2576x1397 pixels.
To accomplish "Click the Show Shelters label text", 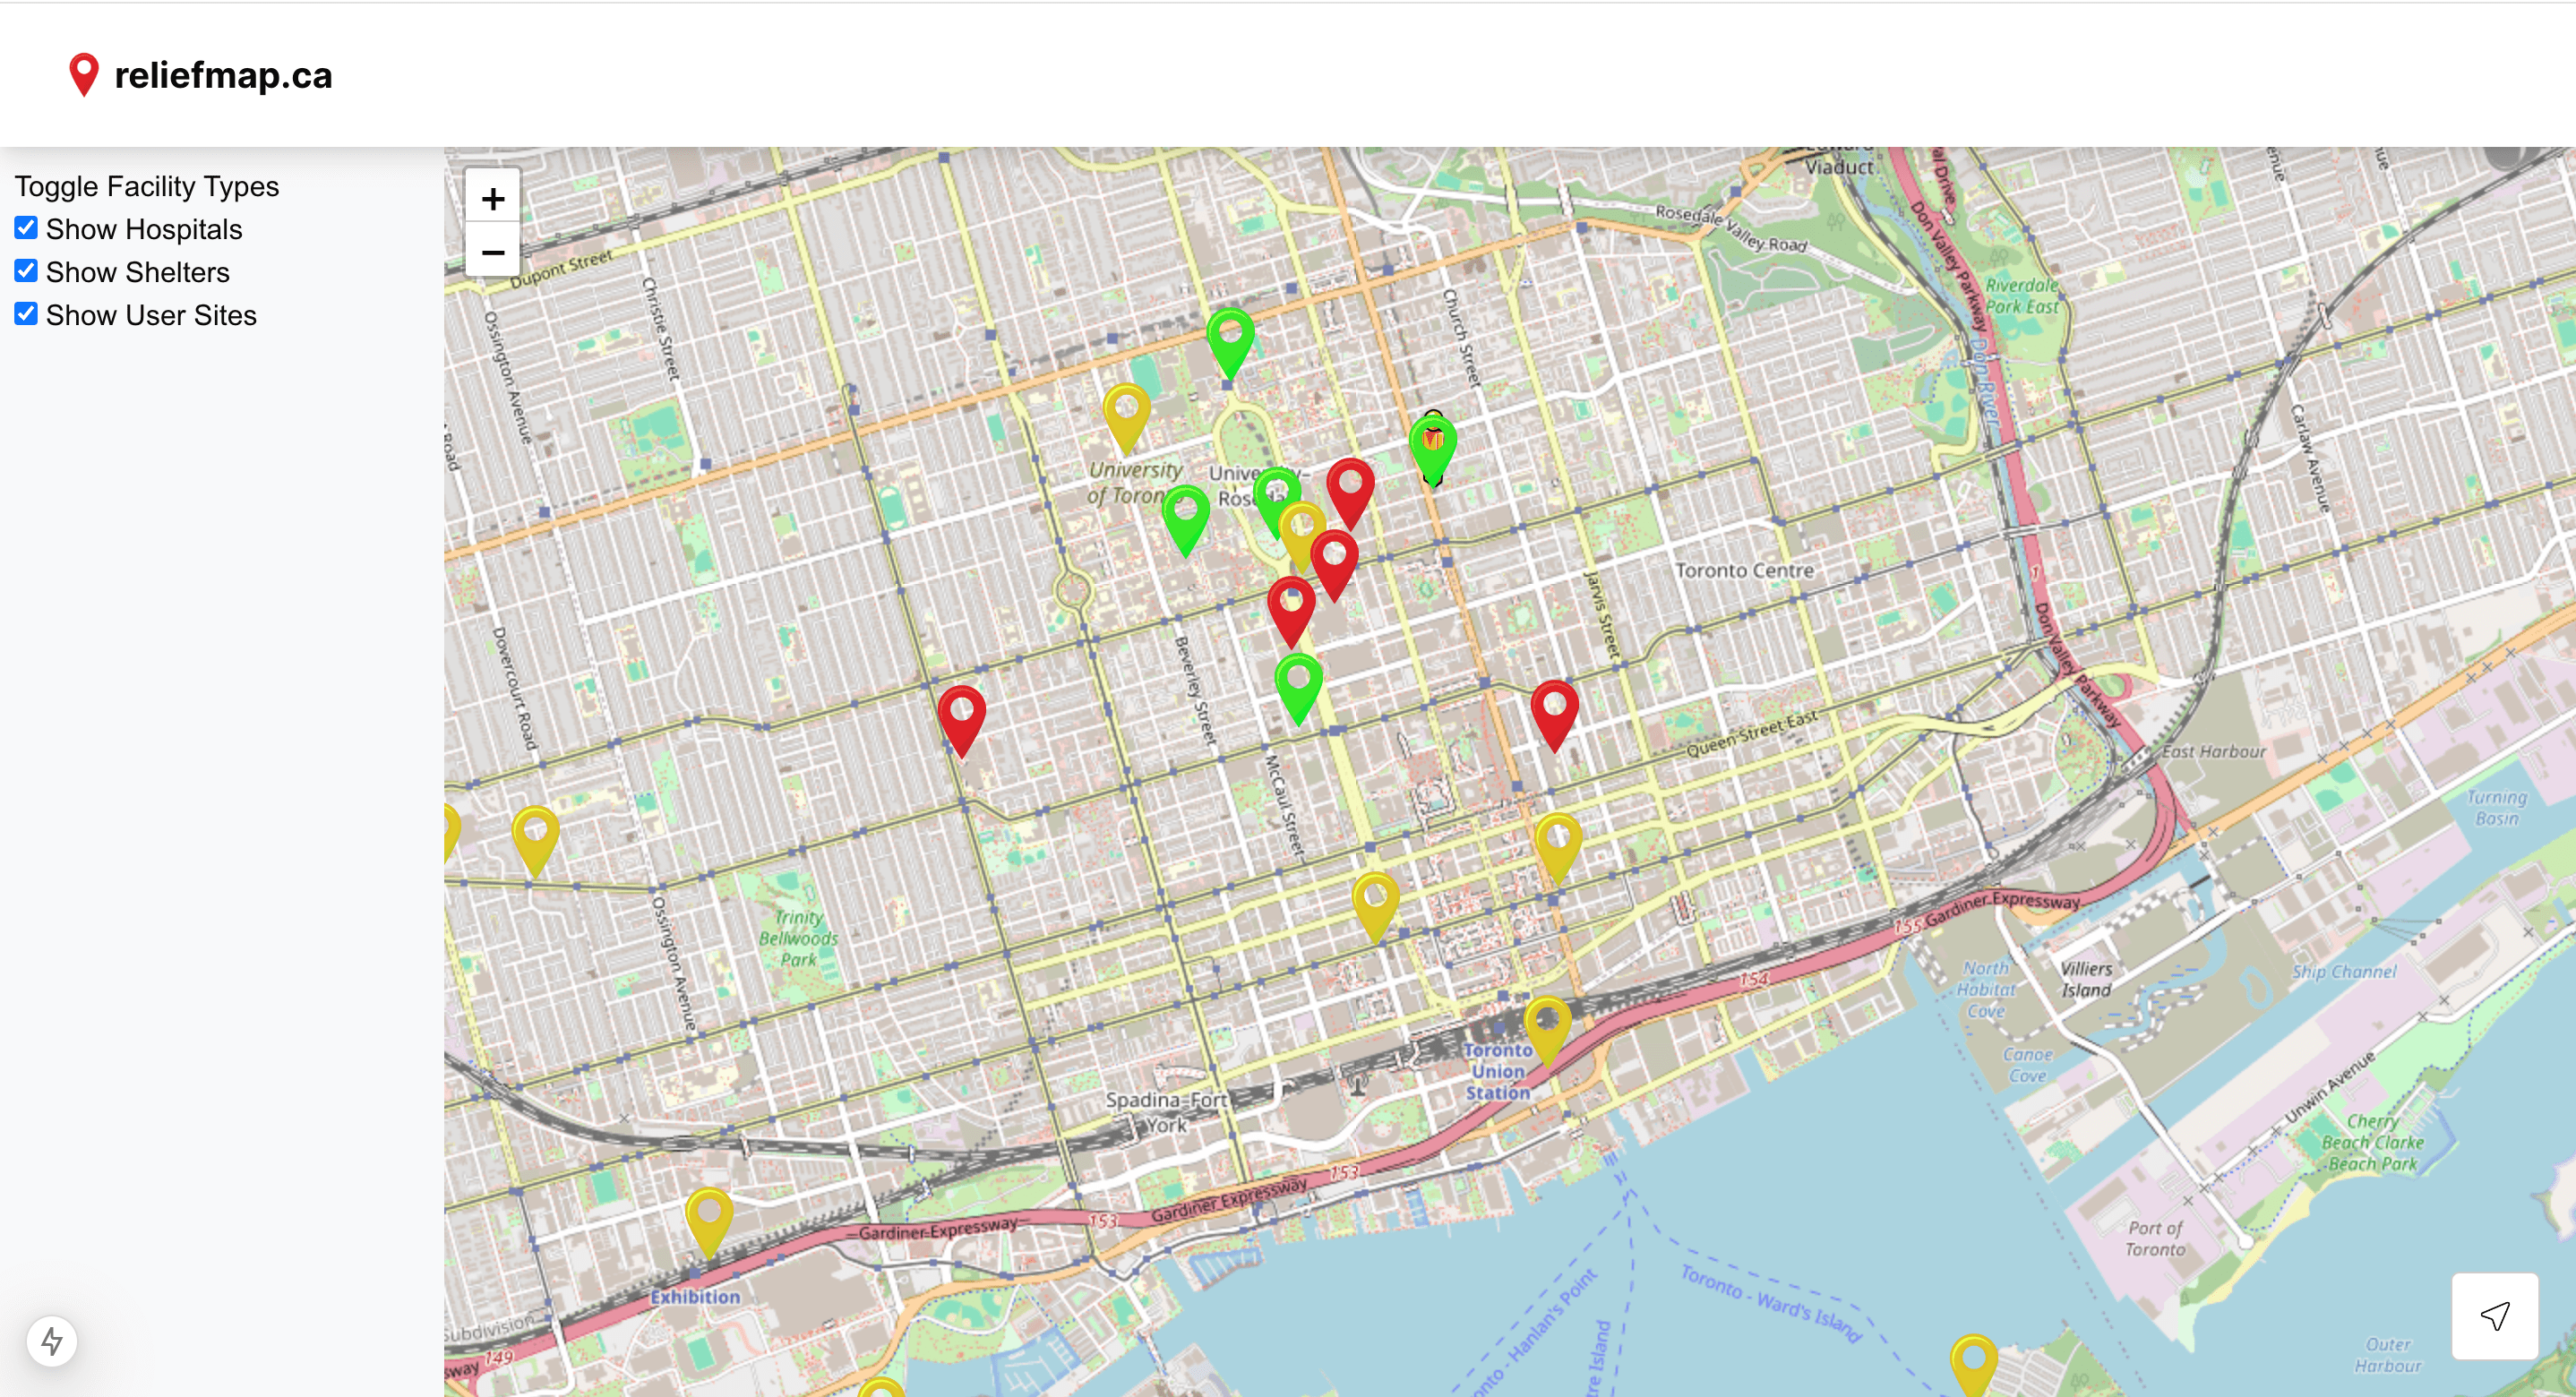I will pyautogui.click(x=137, y=272).
